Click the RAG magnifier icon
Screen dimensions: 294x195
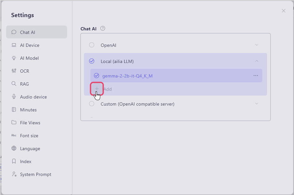point(14,84)
